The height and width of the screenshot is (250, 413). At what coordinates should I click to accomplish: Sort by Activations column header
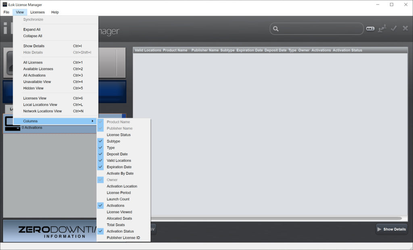(321, 50)
